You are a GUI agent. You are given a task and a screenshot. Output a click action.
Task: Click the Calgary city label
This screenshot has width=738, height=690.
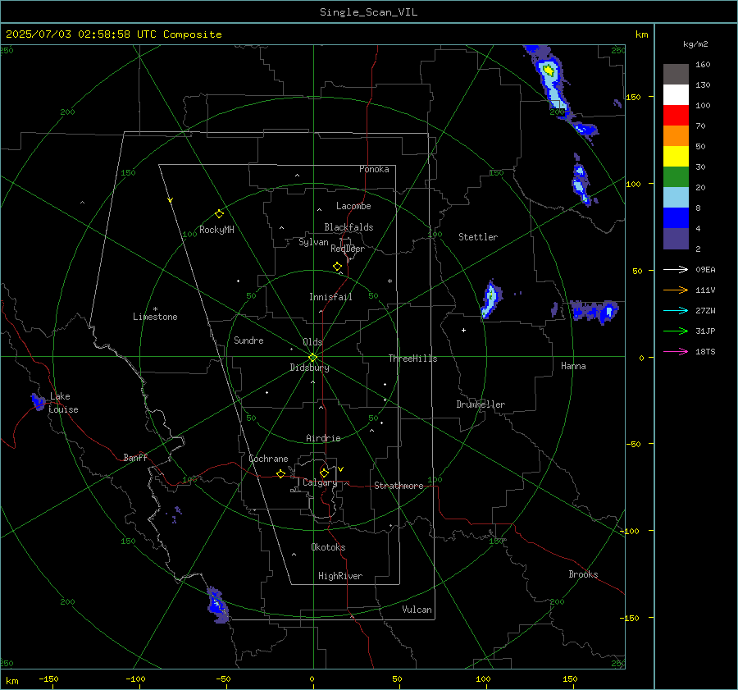(x=320, y=482)
